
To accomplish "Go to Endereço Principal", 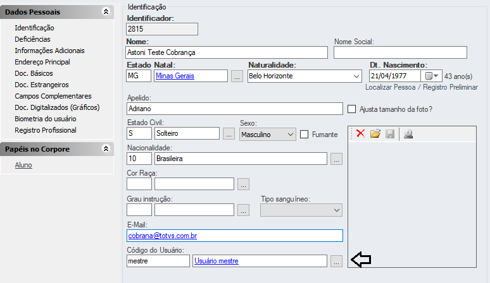I will tap(42, 62).
